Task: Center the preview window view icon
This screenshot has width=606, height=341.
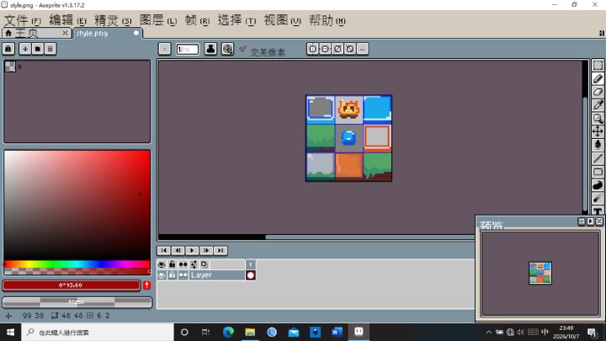Action: pos(582,221)
